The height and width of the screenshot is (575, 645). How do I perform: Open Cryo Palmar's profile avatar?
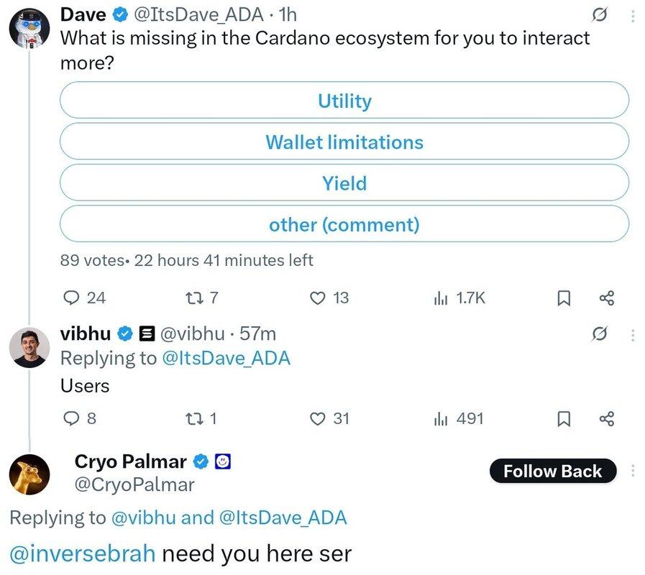point(29,474)
